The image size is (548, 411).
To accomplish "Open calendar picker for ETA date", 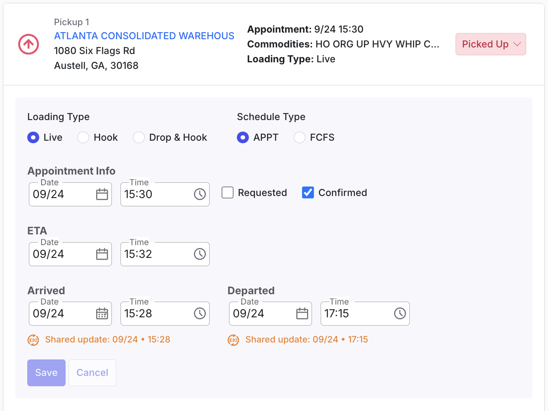I will (x=102, y=254).
